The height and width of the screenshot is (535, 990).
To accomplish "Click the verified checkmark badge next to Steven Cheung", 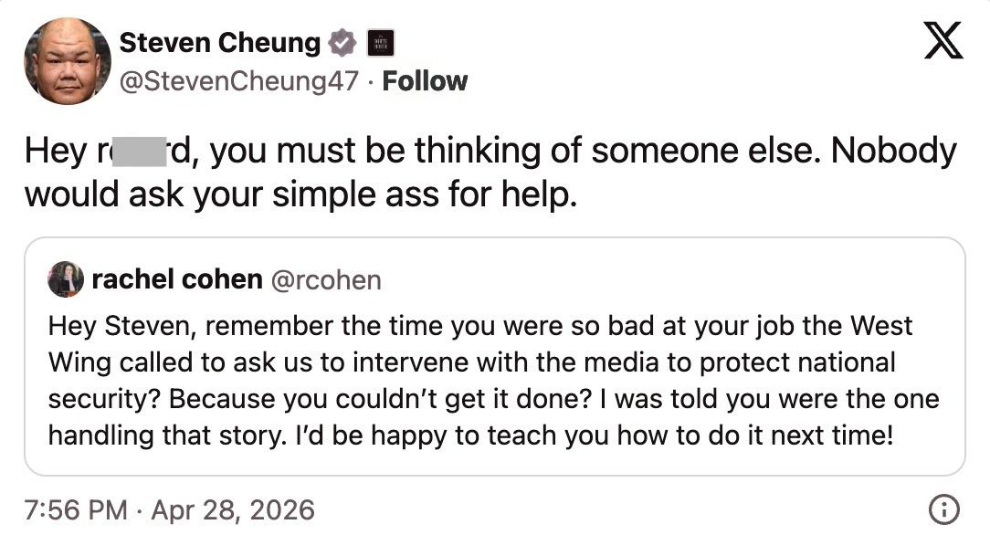I will pos(342,42).
